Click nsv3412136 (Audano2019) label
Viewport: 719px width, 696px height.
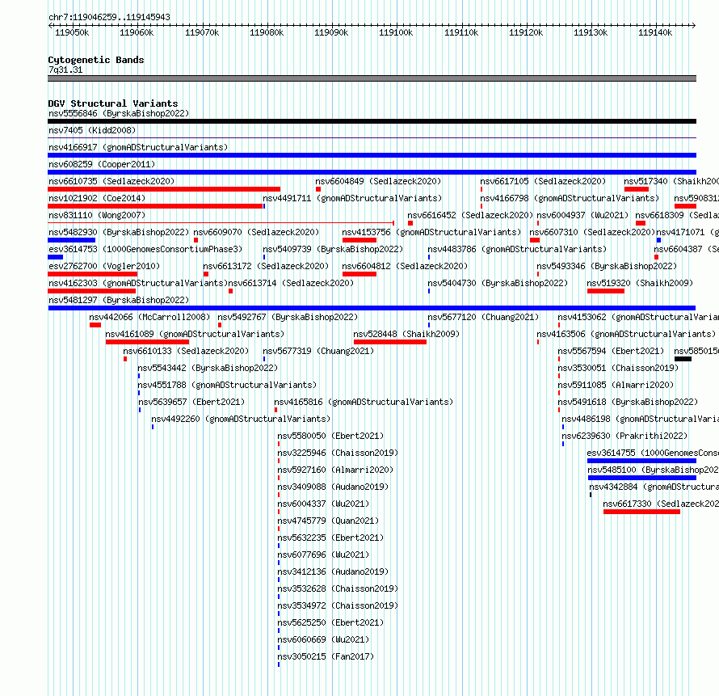(333, 572)
